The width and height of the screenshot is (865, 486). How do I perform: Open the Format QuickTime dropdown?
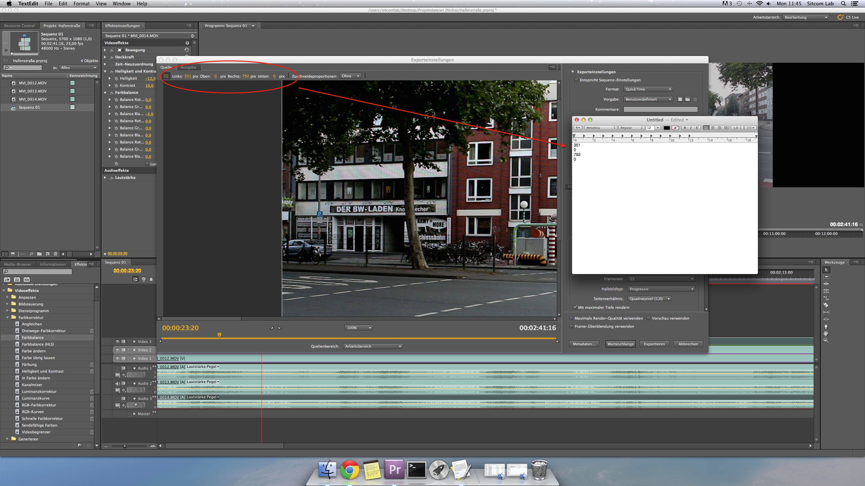pyautogui.click(x=648, y=89)
